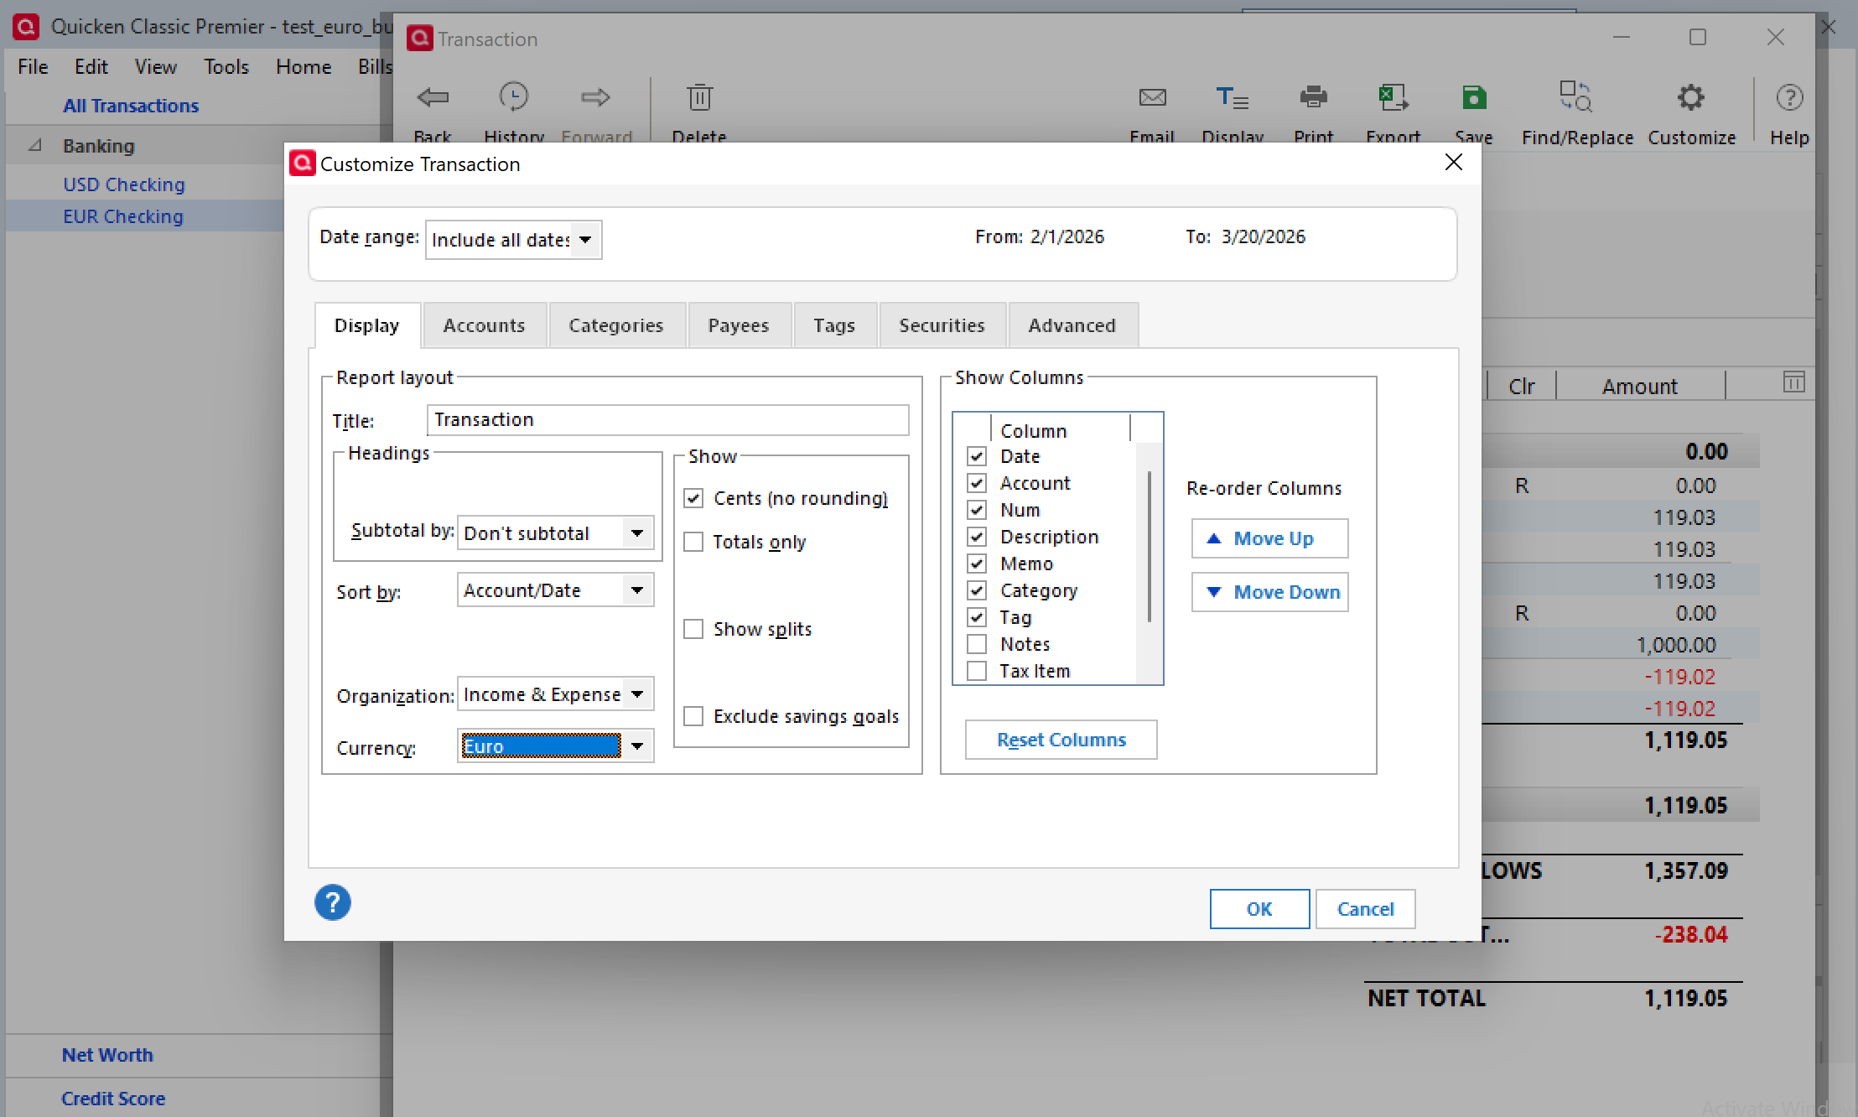The width and height of the screenshot is (1858, 1117).
Task: Click inside the report Title field
Action: tap(667, 419)
